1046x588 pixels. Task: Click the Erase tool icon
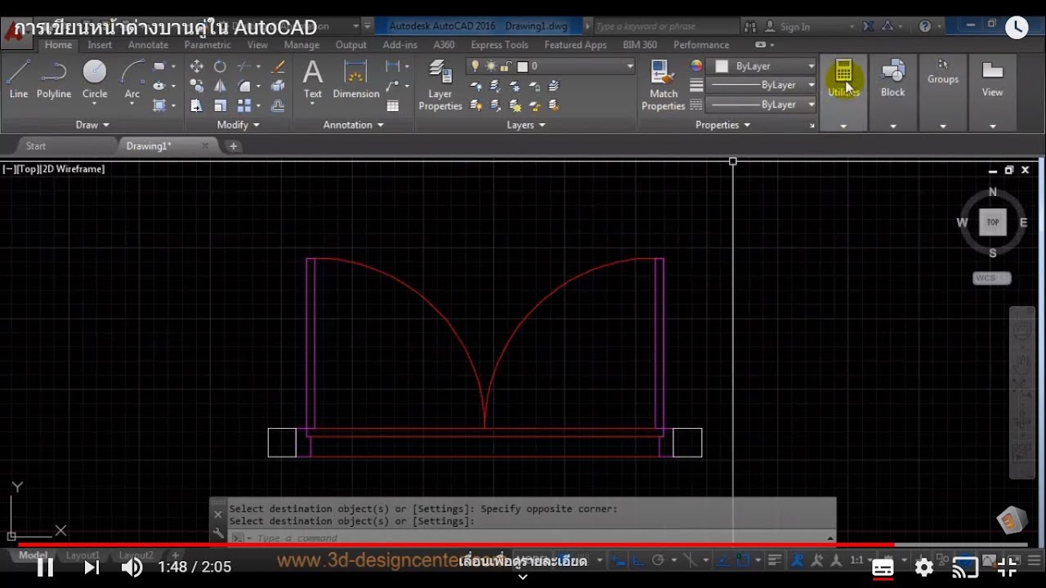278,66
